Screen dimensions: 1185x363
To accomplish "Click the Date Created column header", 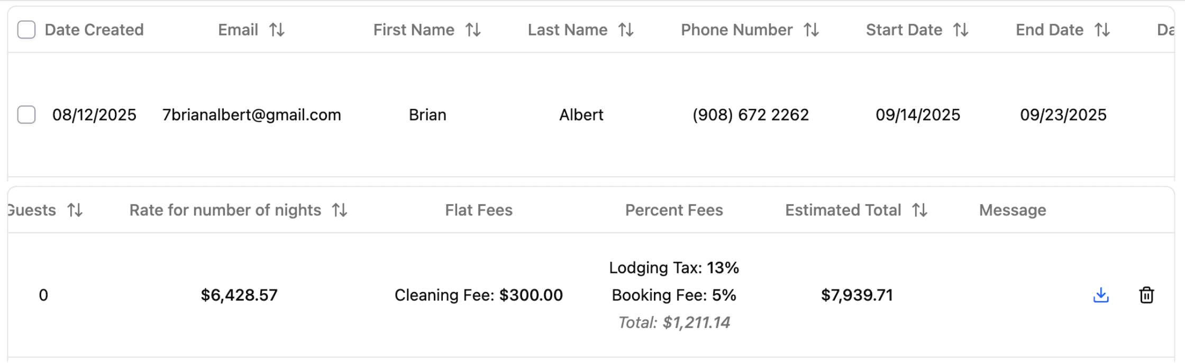I will pyautogui.click(x=94, y=30).
